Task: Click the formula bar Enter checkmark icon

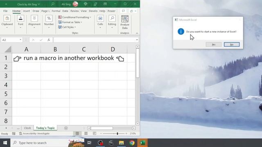Action: pyautogui.click(x=41, y=40)
